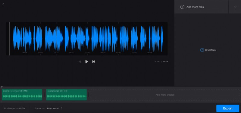Click the 00:25 time marker on waveform
This screenshot has width=241, height=113.
coord(87,52)
